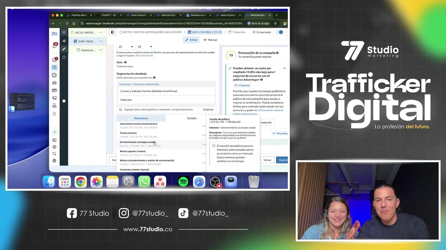Click the Explorar button
This screenshot has height=250, width=446.
pos(208,110)
